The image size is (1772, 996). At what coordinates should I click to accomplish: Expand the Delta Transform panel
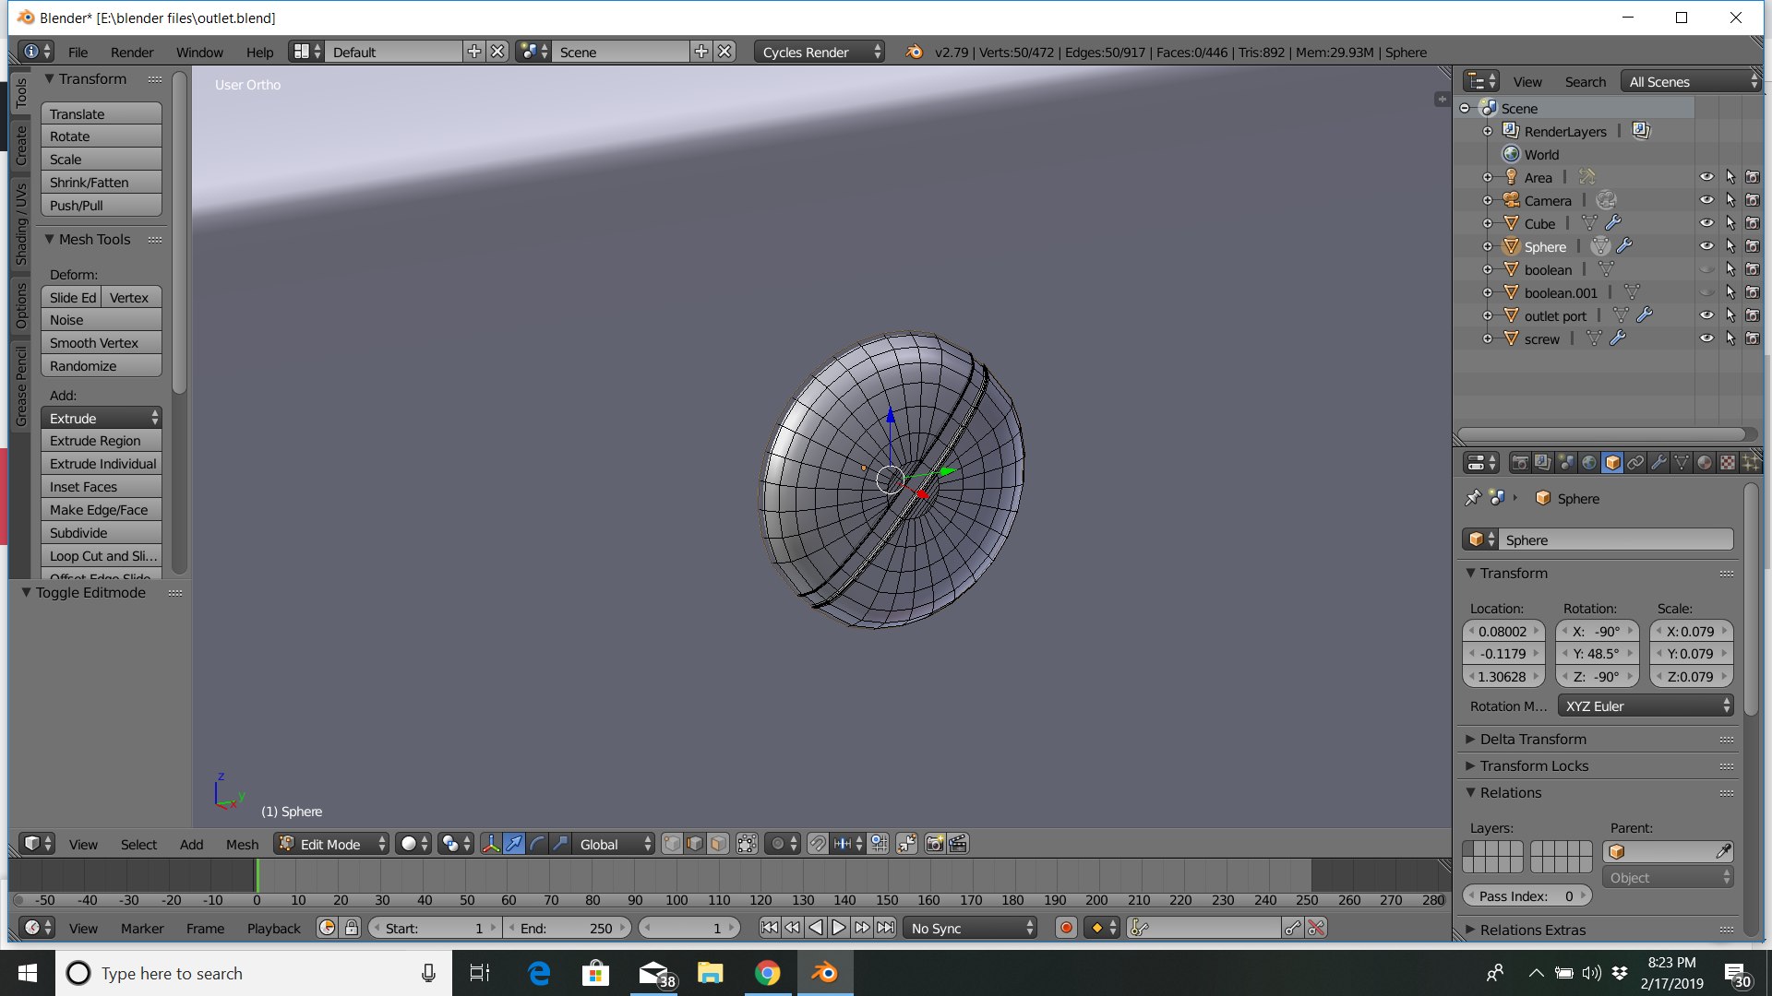pyautogui.click(x=1533, y=739)
